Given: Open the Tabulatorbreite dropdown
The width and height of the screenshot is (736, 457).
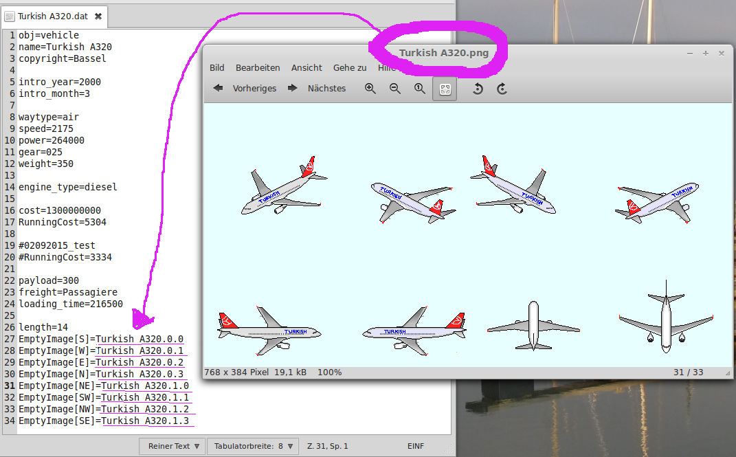Looking at the screenshot, I should 252,446.
